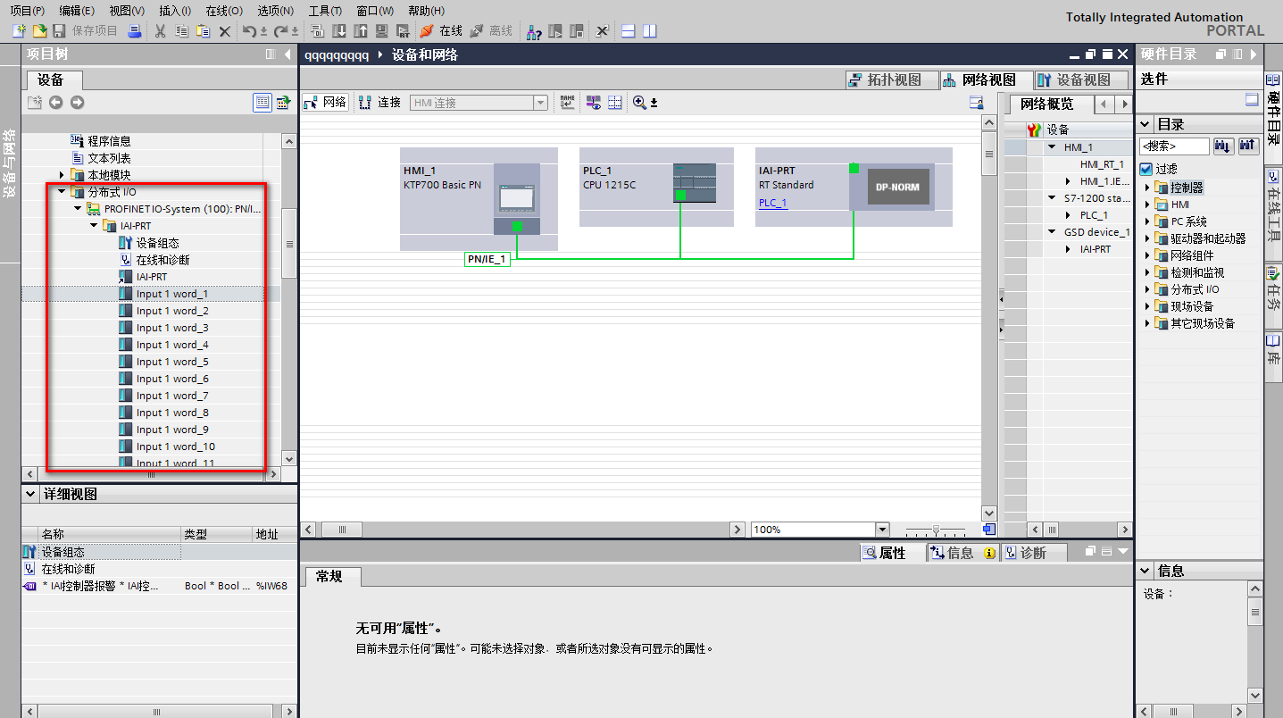The height and width of the screenshot is (718, 1283).
Task: Click the search-down icon in hardware catalog
Action: [1223, 146]
